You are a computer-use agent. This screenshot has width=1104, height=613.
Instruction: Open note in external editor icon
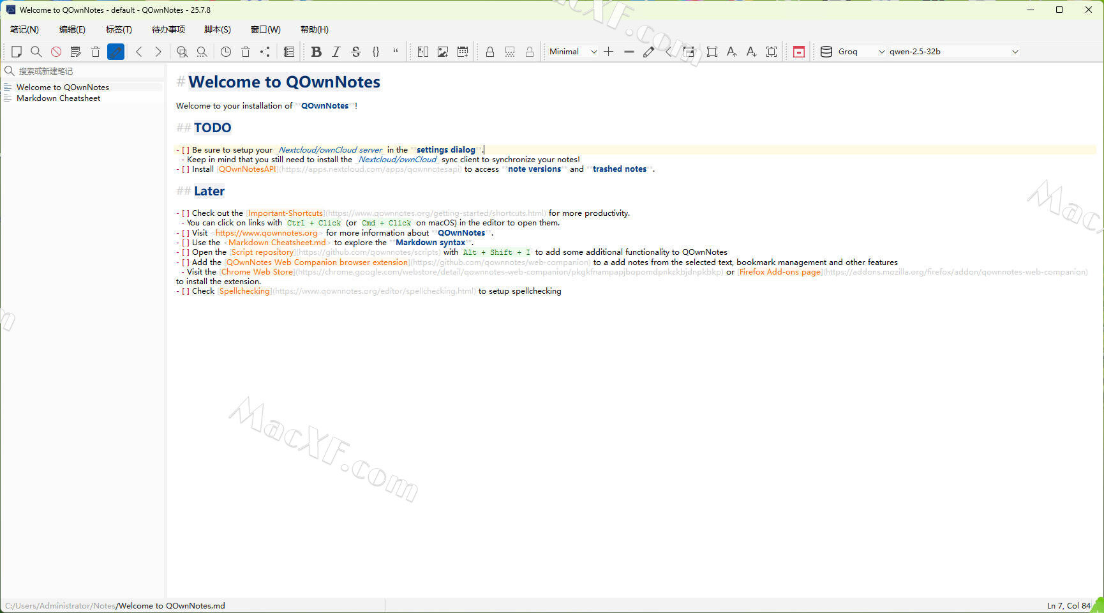76,52
